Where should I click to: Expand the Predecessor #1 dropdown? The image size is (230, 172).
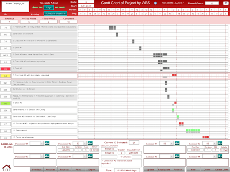click(42, 143)
